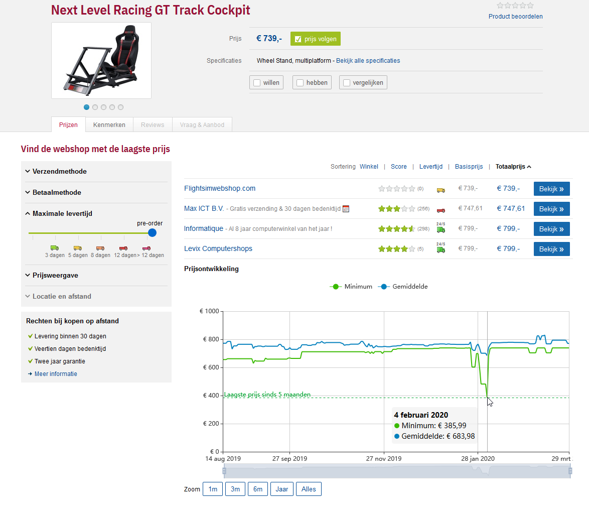Expand the Prijsweergave filter section

[x=55, y=276]
